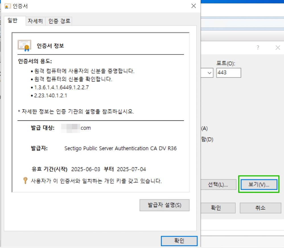
Task: Click the certificate ribbon icon in 인증서 정보
Action: pyautogui.click(x=24, y=45)
